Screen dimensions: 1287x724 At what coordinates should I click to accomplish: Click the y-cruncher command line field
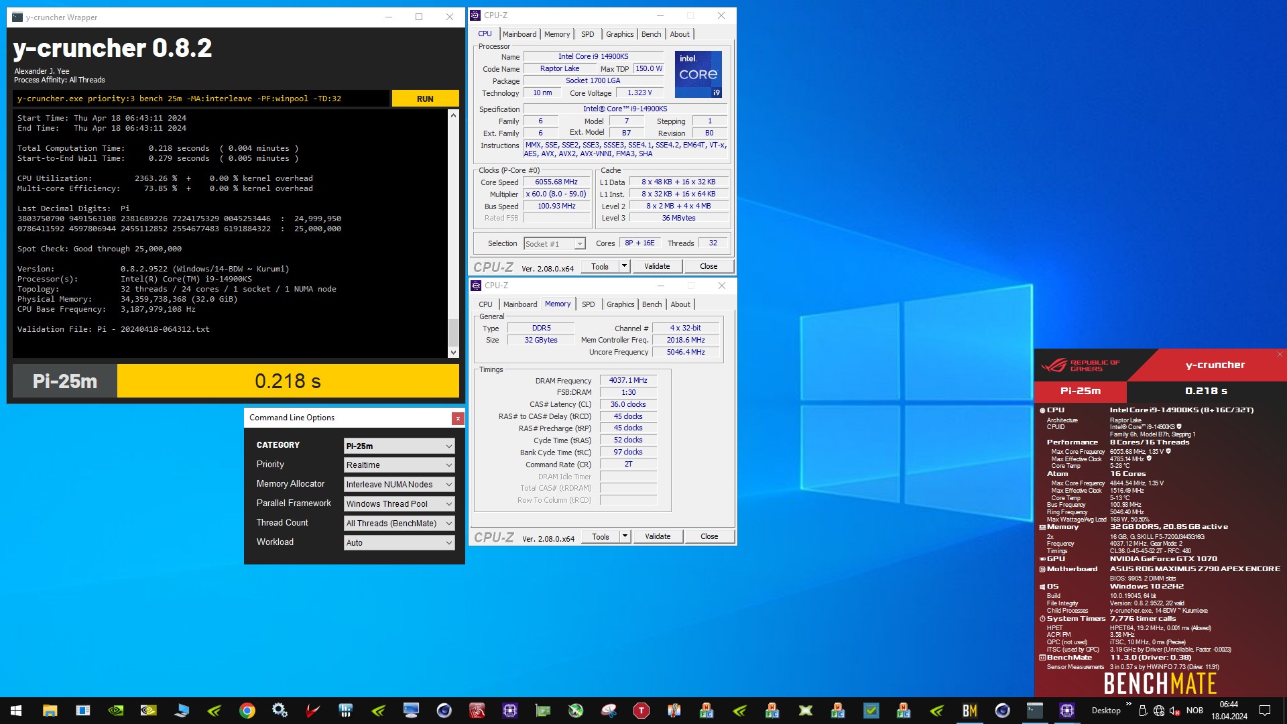click(x=201, y=99)
